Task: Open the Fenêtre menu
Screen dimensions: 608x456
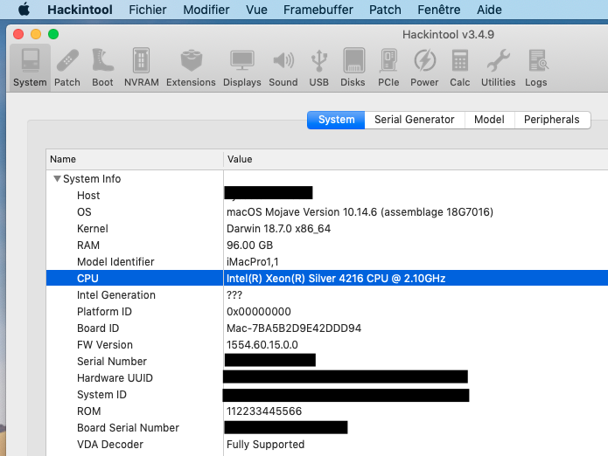Action: tap(439, 10)
